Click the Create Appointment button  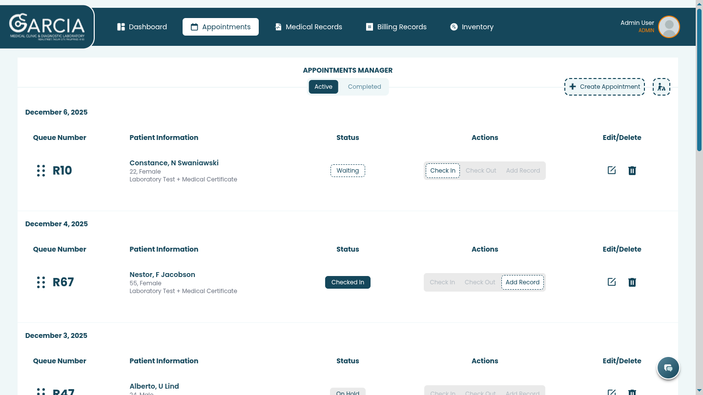604,87
